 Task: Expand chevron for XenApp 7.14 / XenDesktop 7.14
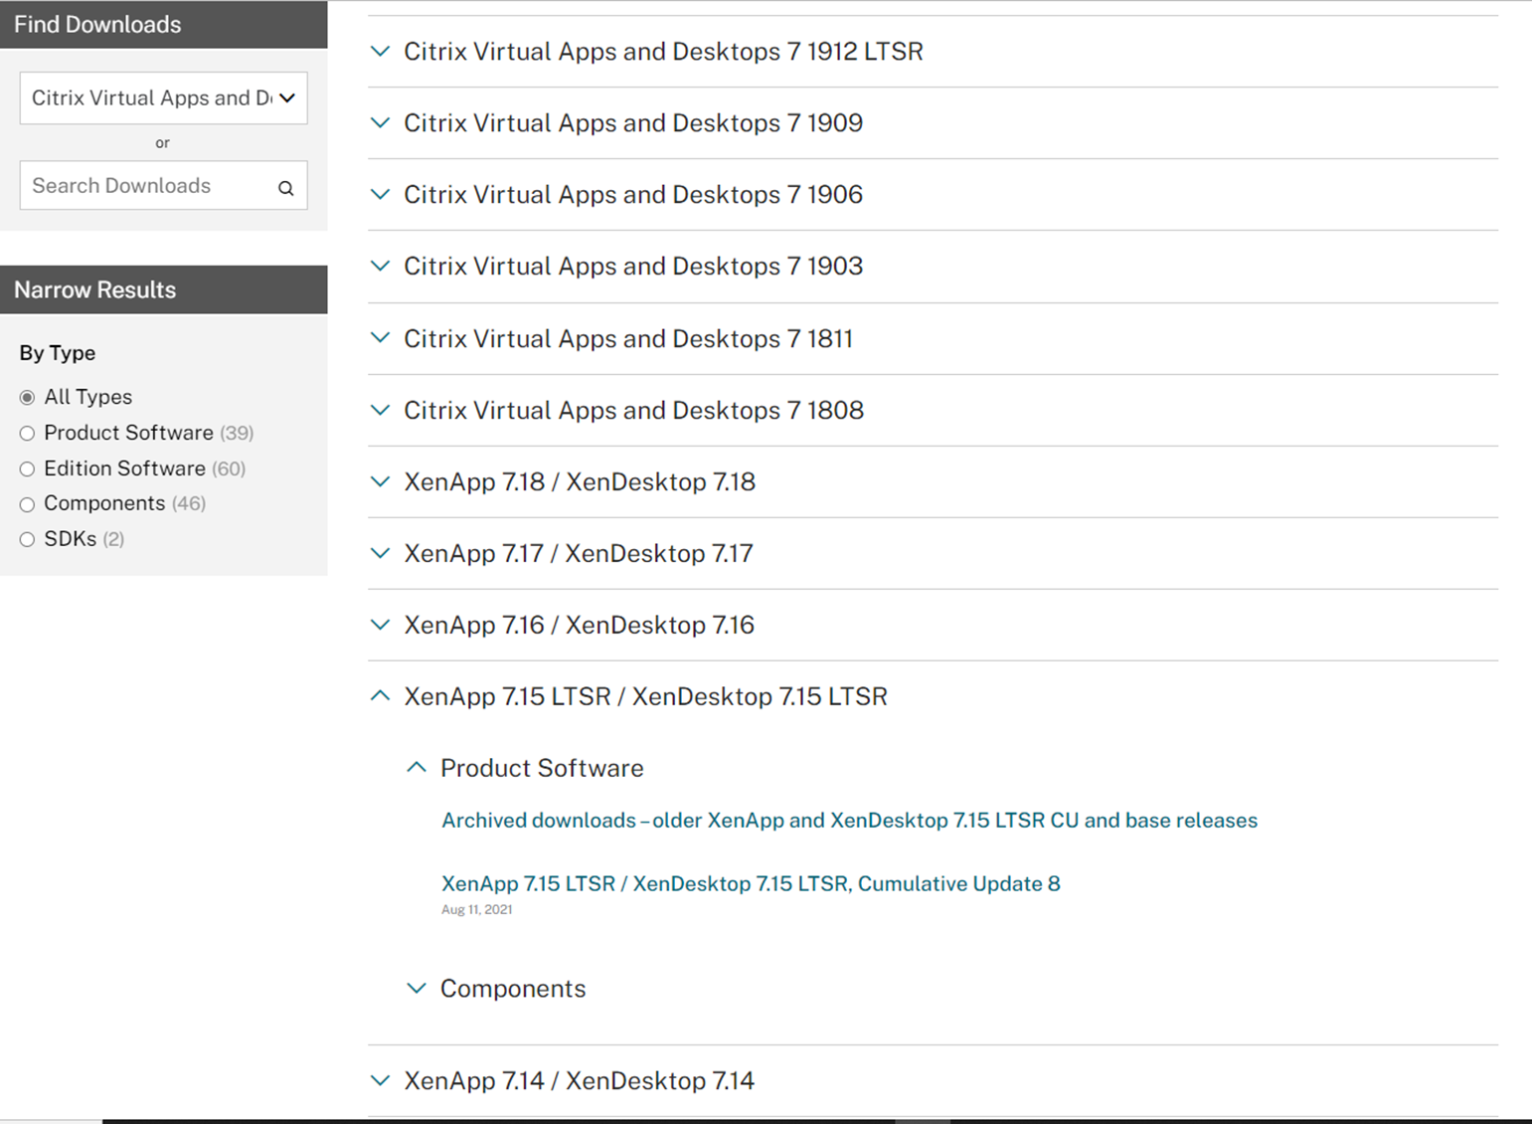coord(380,1080)
